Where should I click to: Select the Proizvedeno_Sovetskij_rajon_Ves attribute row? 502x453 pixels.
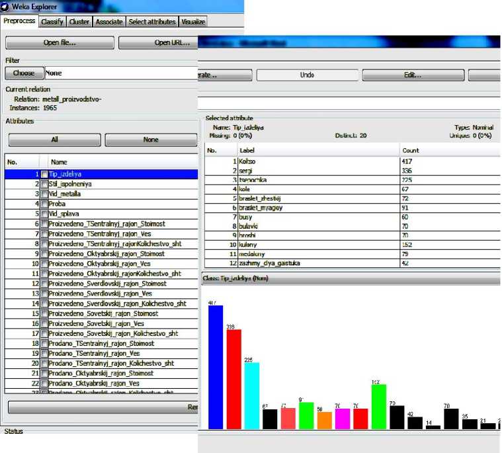101,323
